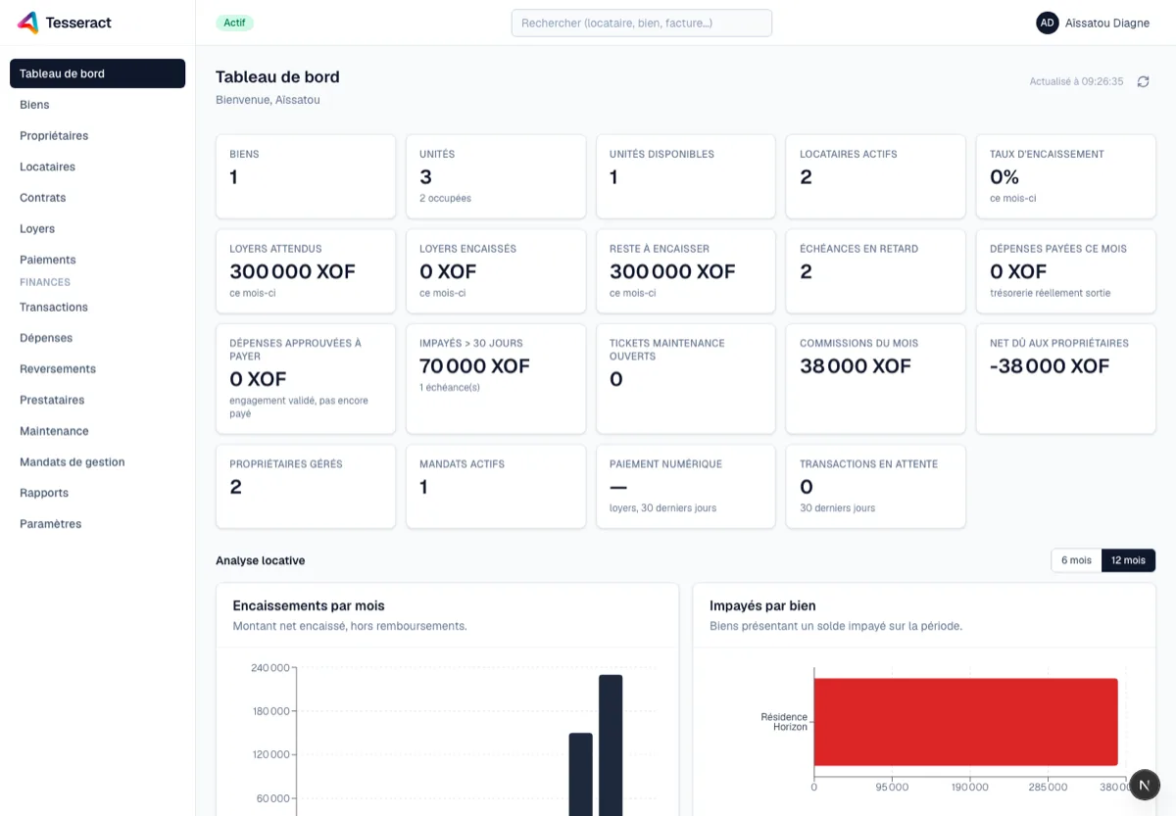This screenshot has width=1176, height=816.
Task: Open the IMPAYÉS > 30 JOURS card
Action: pyautogui.click(x=496, y=379)
